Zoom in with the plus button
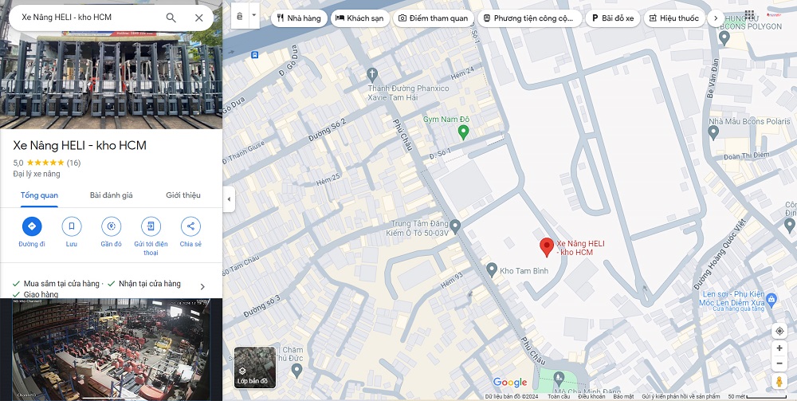The height and width of the screenshot is (401, 797). (779, 348)
